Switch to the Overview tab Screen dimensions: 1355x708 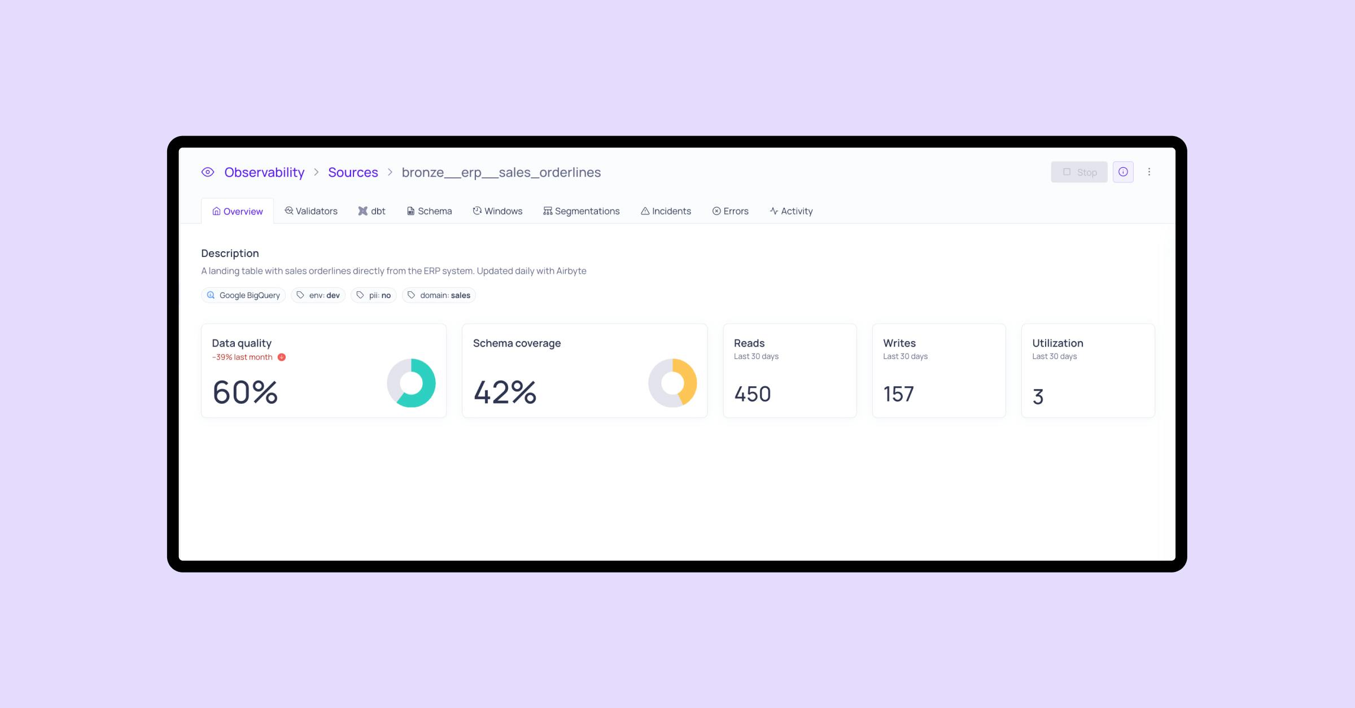237,211
